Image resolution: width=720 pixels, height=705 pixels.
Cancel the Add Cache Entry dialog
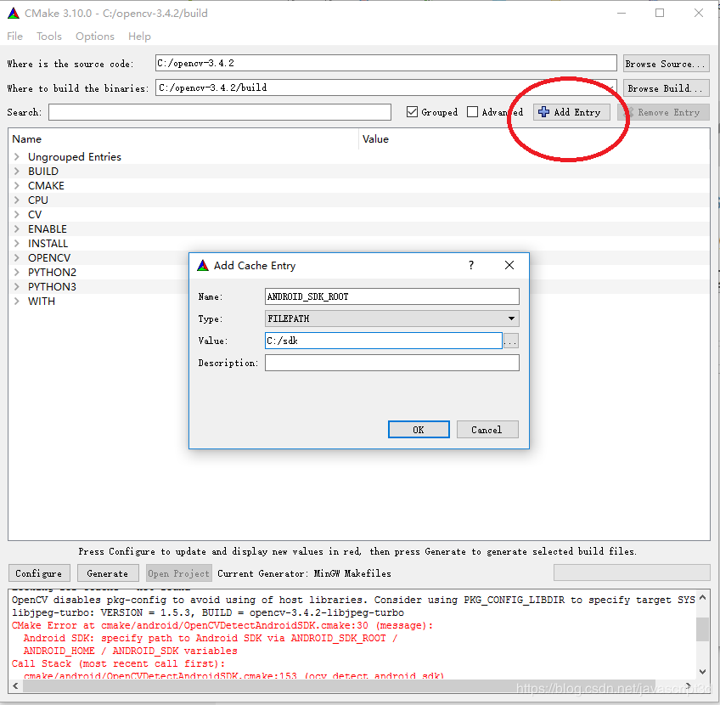(487, 430)
